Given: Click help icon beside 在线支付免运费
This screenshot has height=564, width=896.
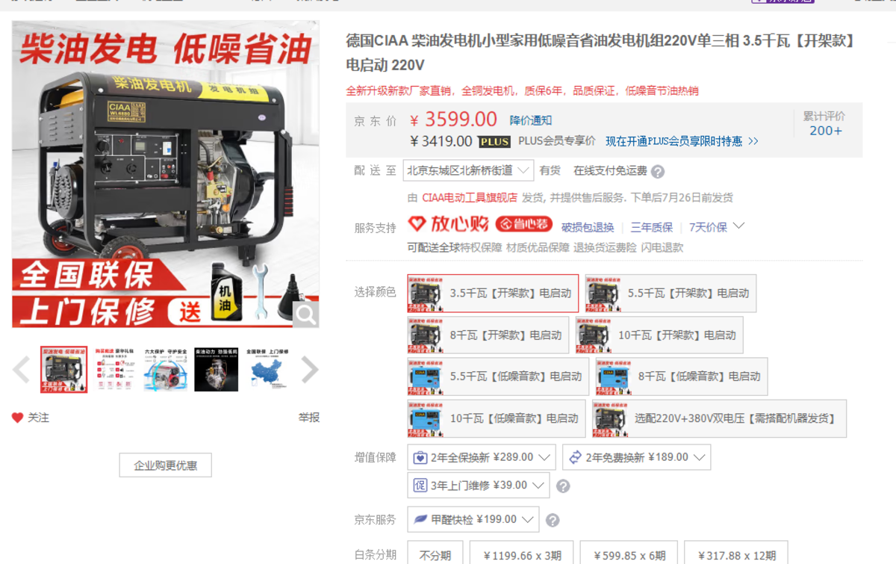Looking at the screenshot, I should pyautogui.click(x=657, y=172).
